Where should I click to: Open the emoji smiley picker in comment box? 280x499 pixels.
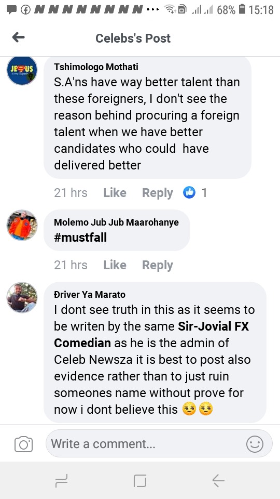tap(255, 444)
